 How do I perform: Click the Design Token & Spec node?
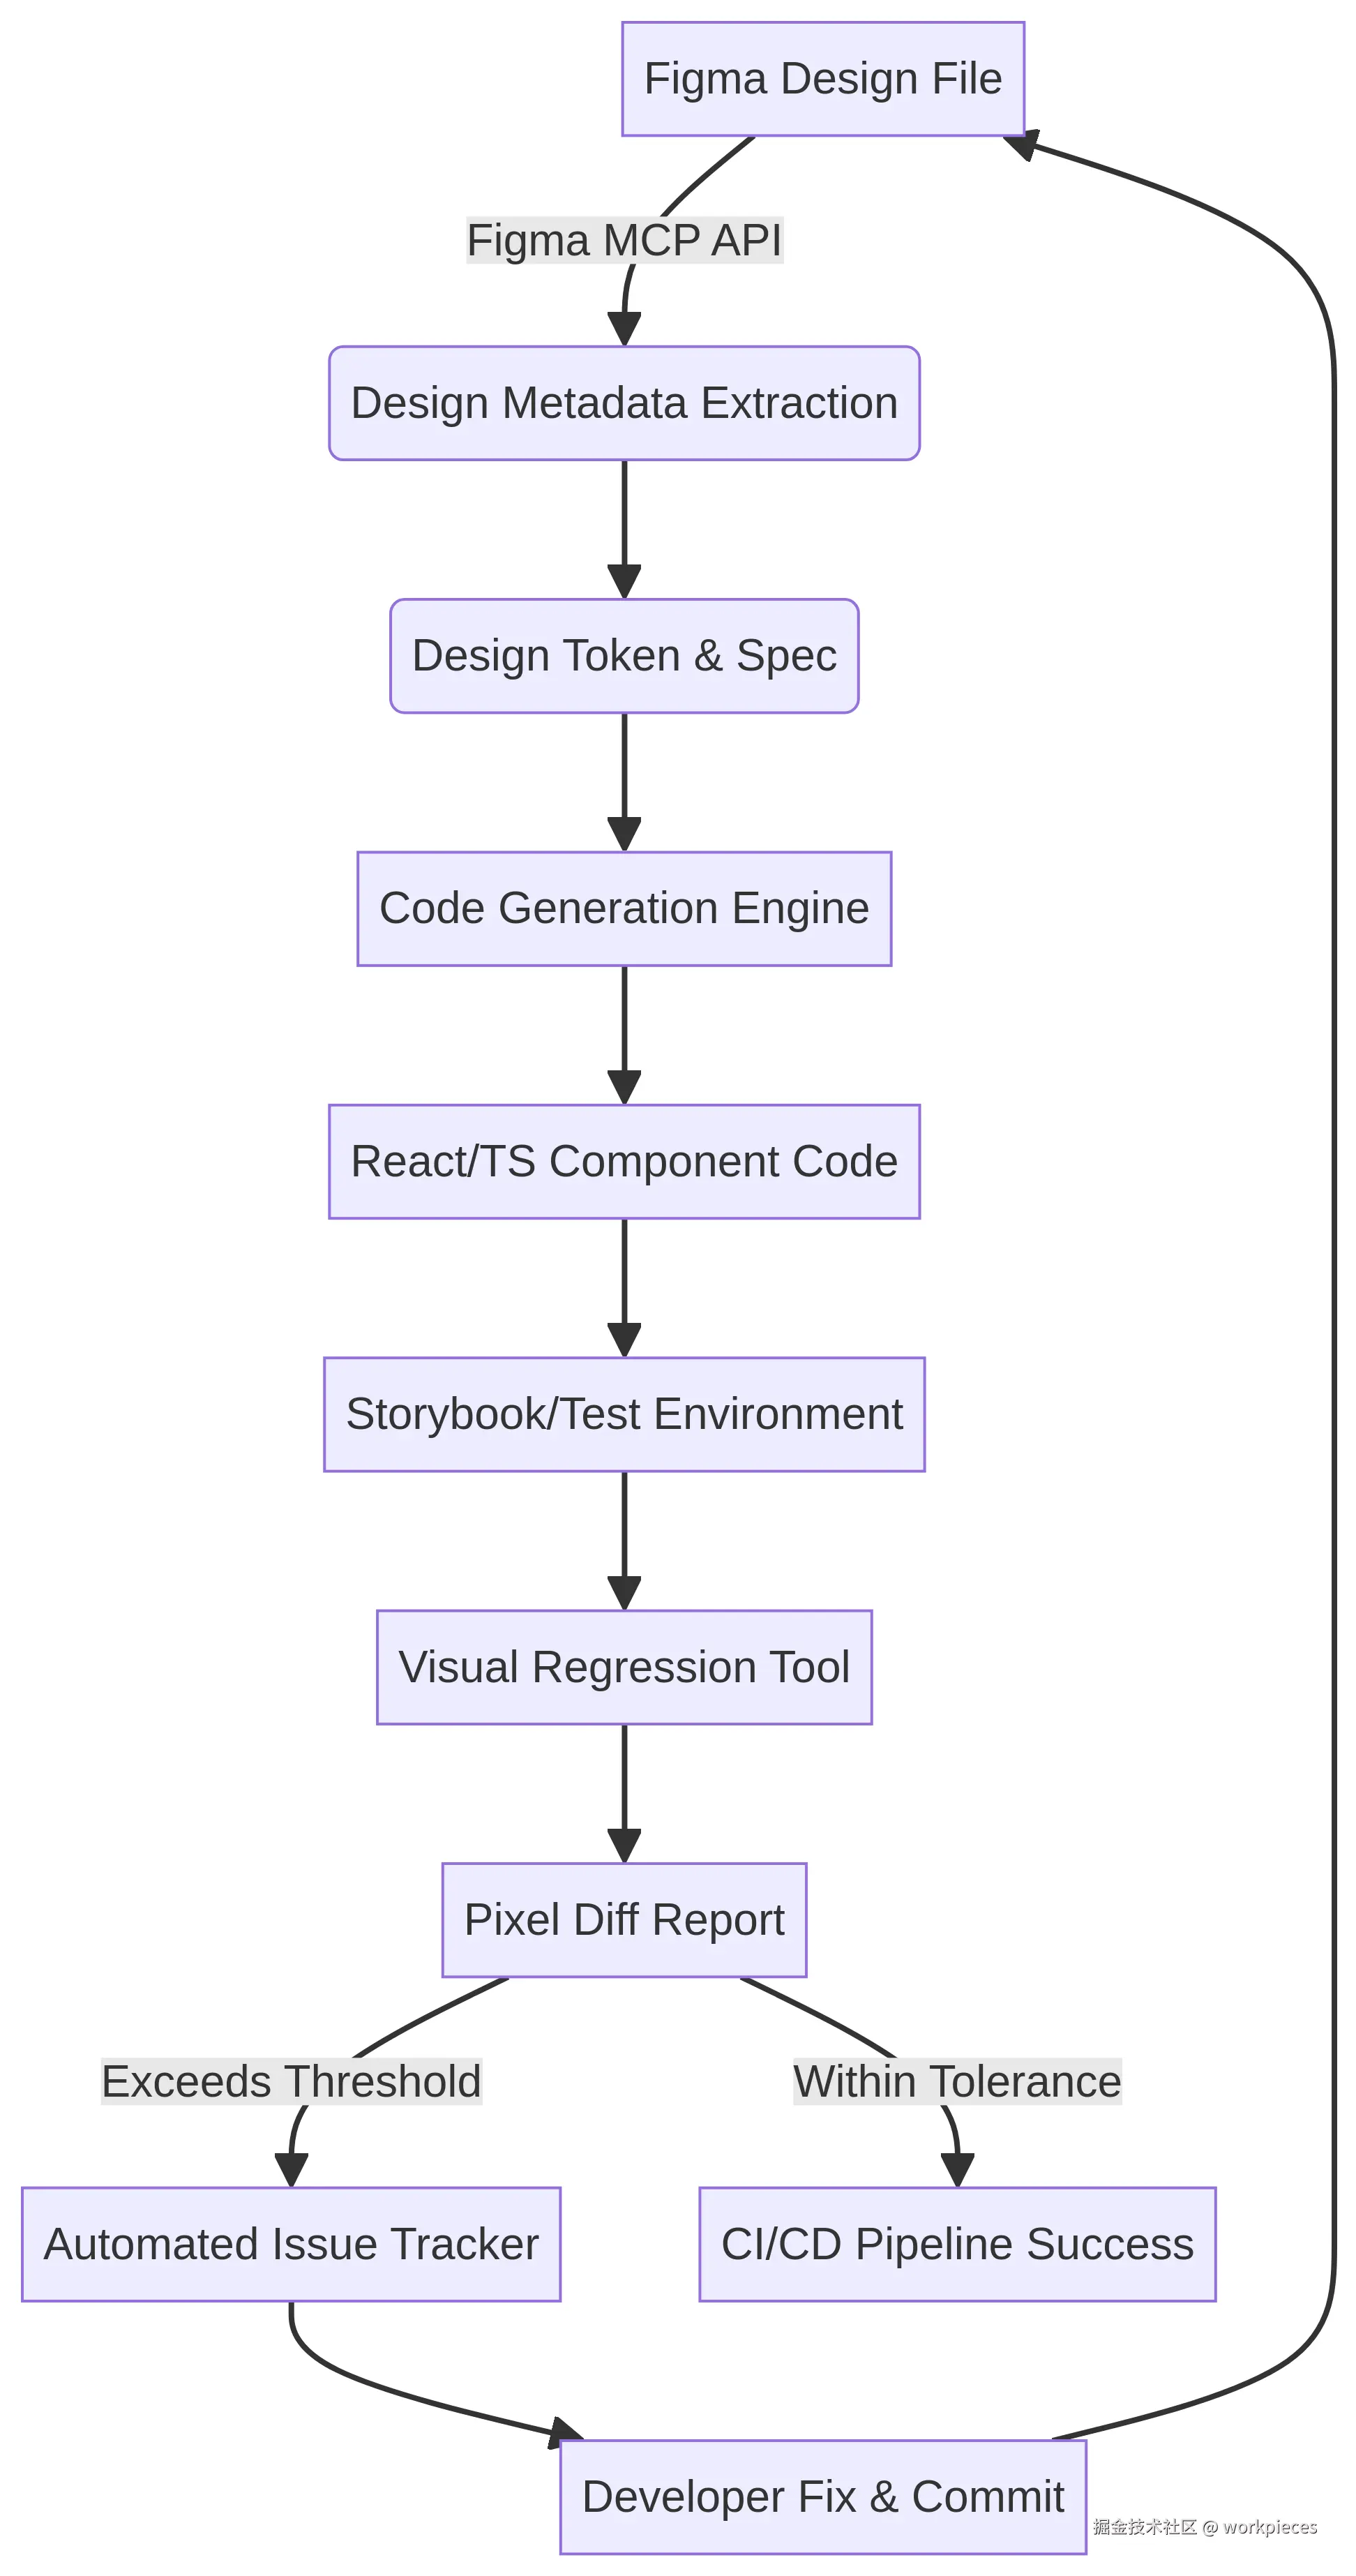click(x=624, y=655)
